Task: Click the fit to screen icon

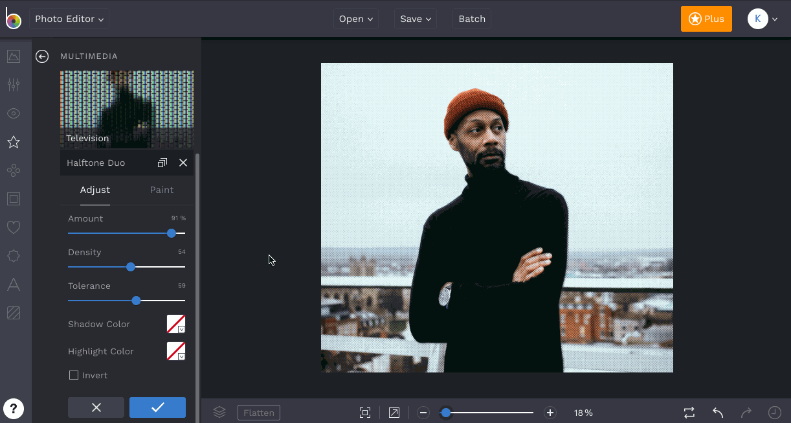Action: (x=365, y=413)
